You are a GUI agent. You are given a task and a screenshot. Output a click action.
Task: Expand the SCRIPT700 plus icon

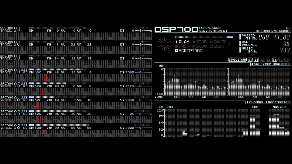coord(176,51)
